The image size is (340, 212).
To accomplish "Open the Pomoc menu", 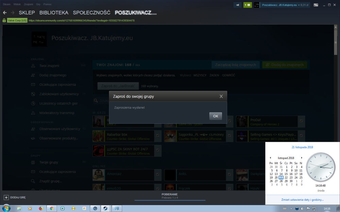I will point(47,4).
